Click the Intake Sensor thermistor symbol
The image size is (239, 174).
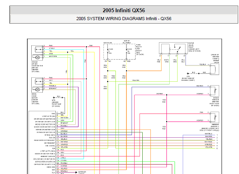214,91
